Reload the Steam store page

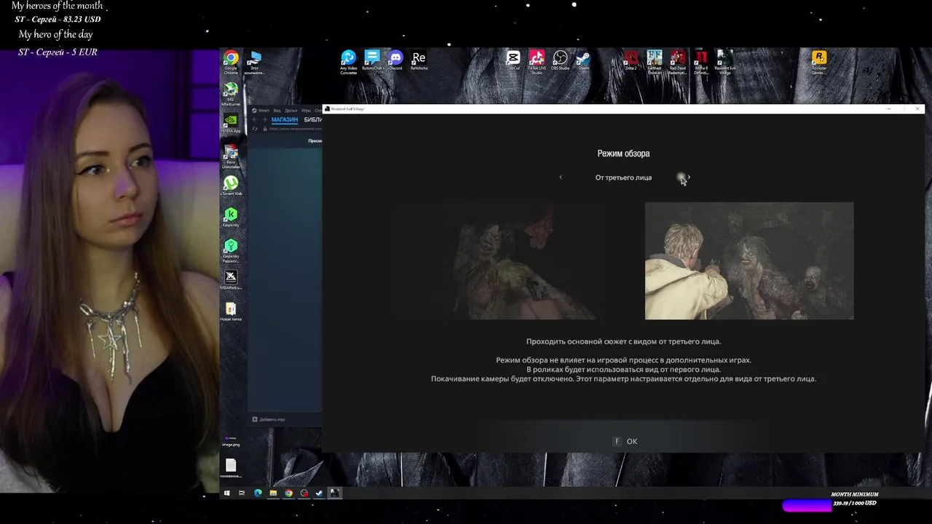(255, 129)
